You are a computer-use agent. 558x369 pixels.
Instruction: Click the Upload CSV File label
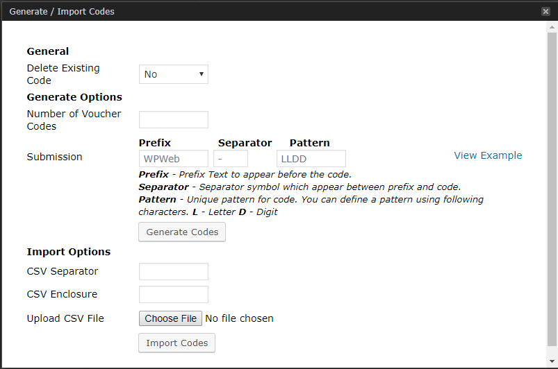[65, 318]
